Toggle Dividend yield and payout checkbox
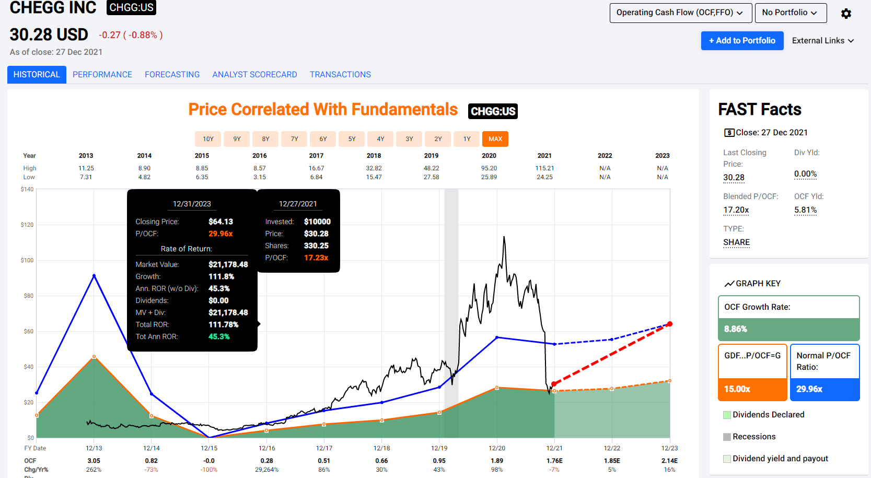This screenshot has width=871, height=478. 727,459
